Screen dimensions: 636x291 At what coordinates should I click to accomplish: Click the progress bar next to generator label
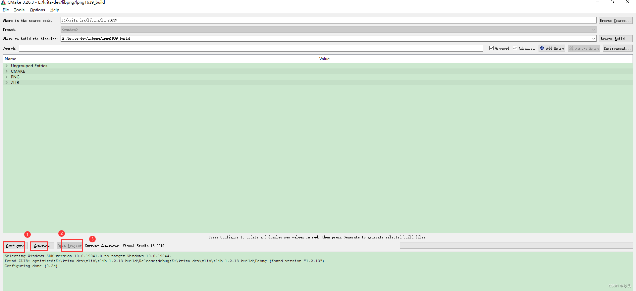pos(516,245)
